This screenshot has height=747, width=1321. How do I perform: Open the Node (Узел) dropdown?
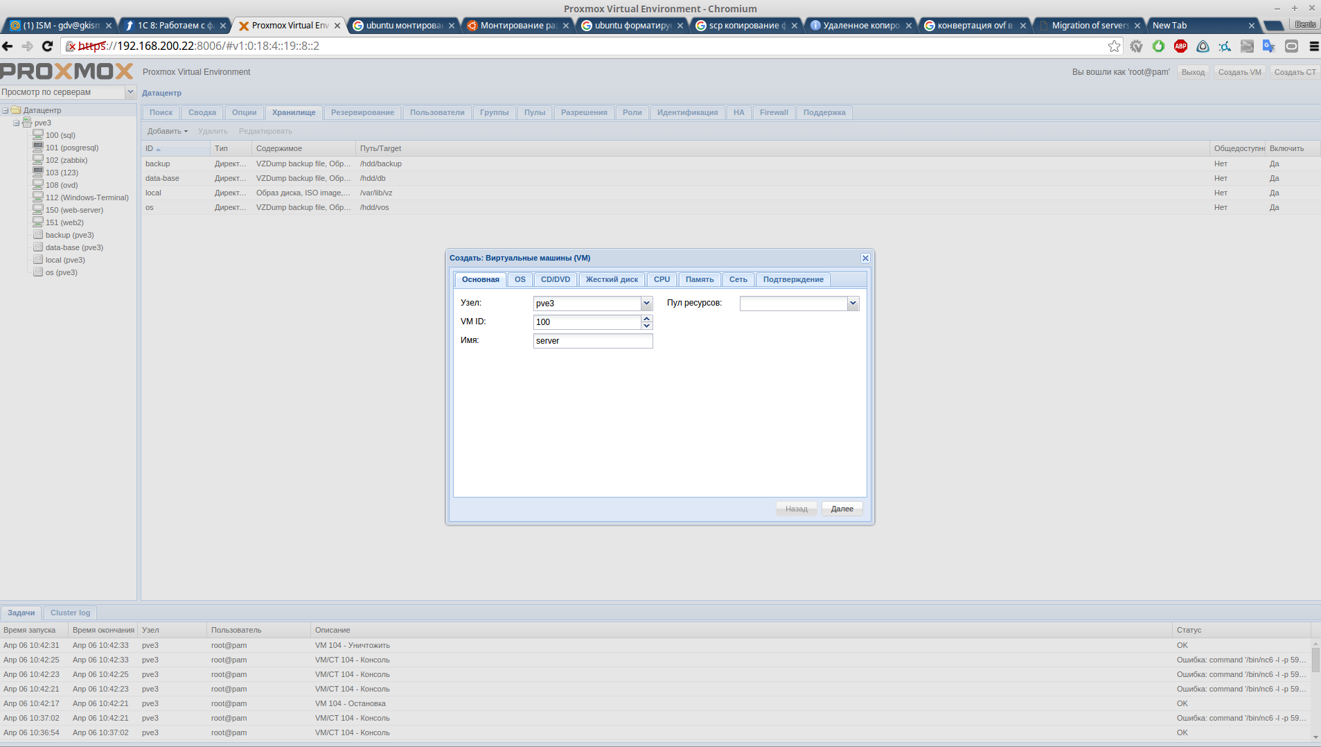(x=646, y=304)
